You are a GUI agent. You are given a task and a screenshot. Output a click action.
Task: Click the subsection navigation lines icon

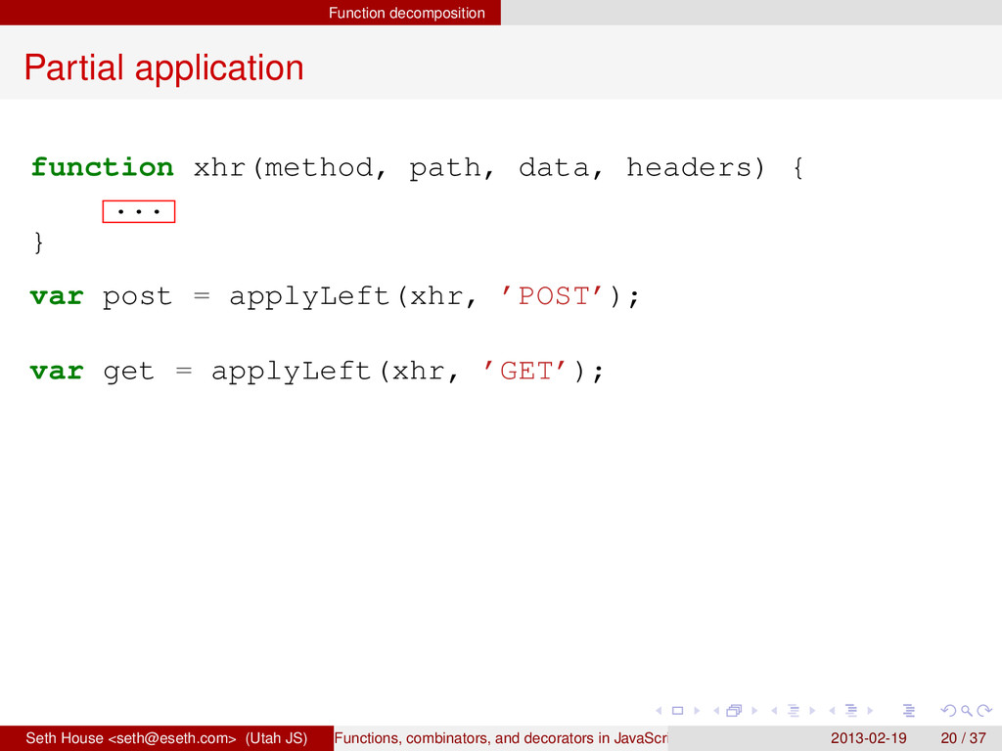[x=794, y=711]
